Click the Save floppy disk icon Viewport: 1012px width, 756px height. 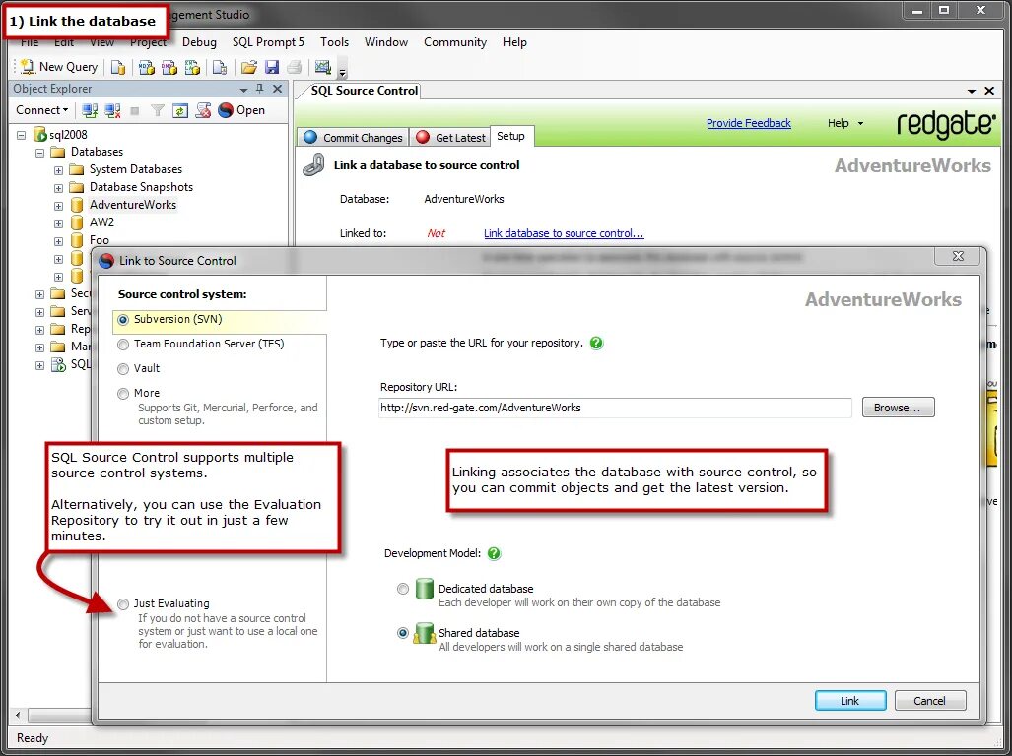click(x=272, y=67)
